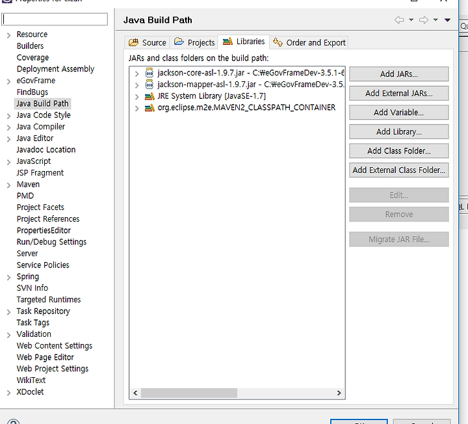Select the Server page
This screenshot has width=468, height=424.
(27, 254)
